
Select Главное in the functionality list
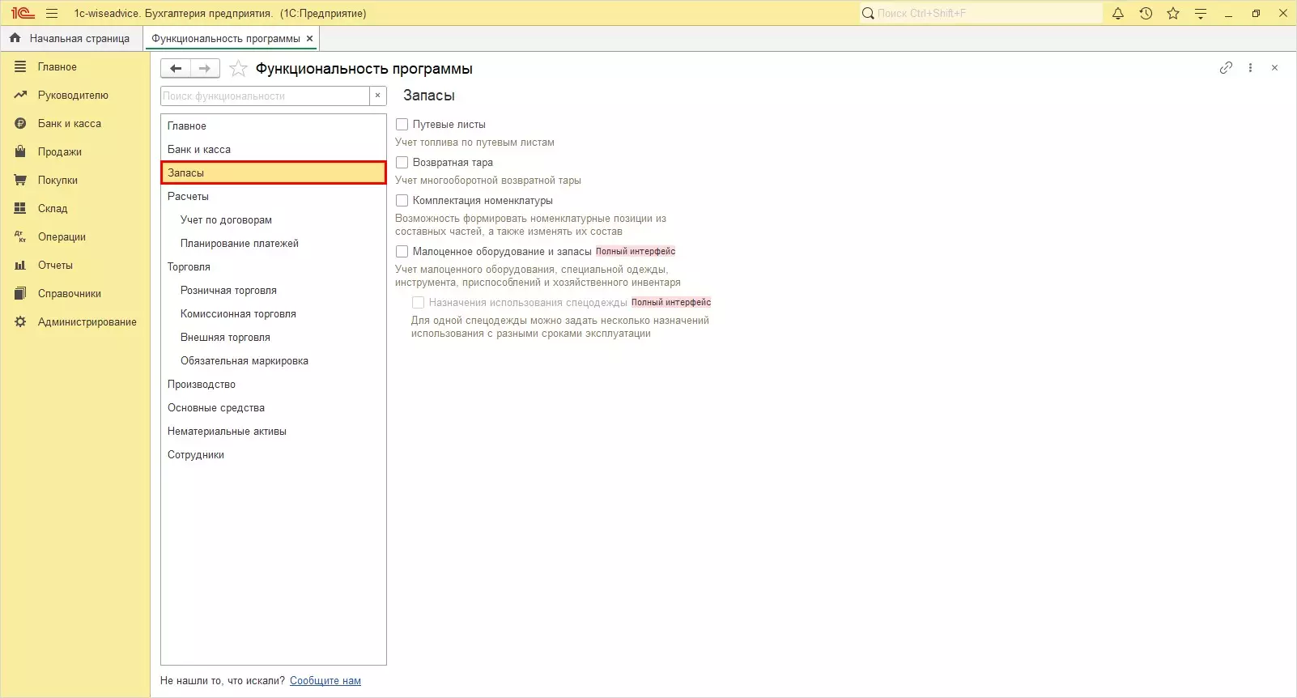tap(274, 126)
